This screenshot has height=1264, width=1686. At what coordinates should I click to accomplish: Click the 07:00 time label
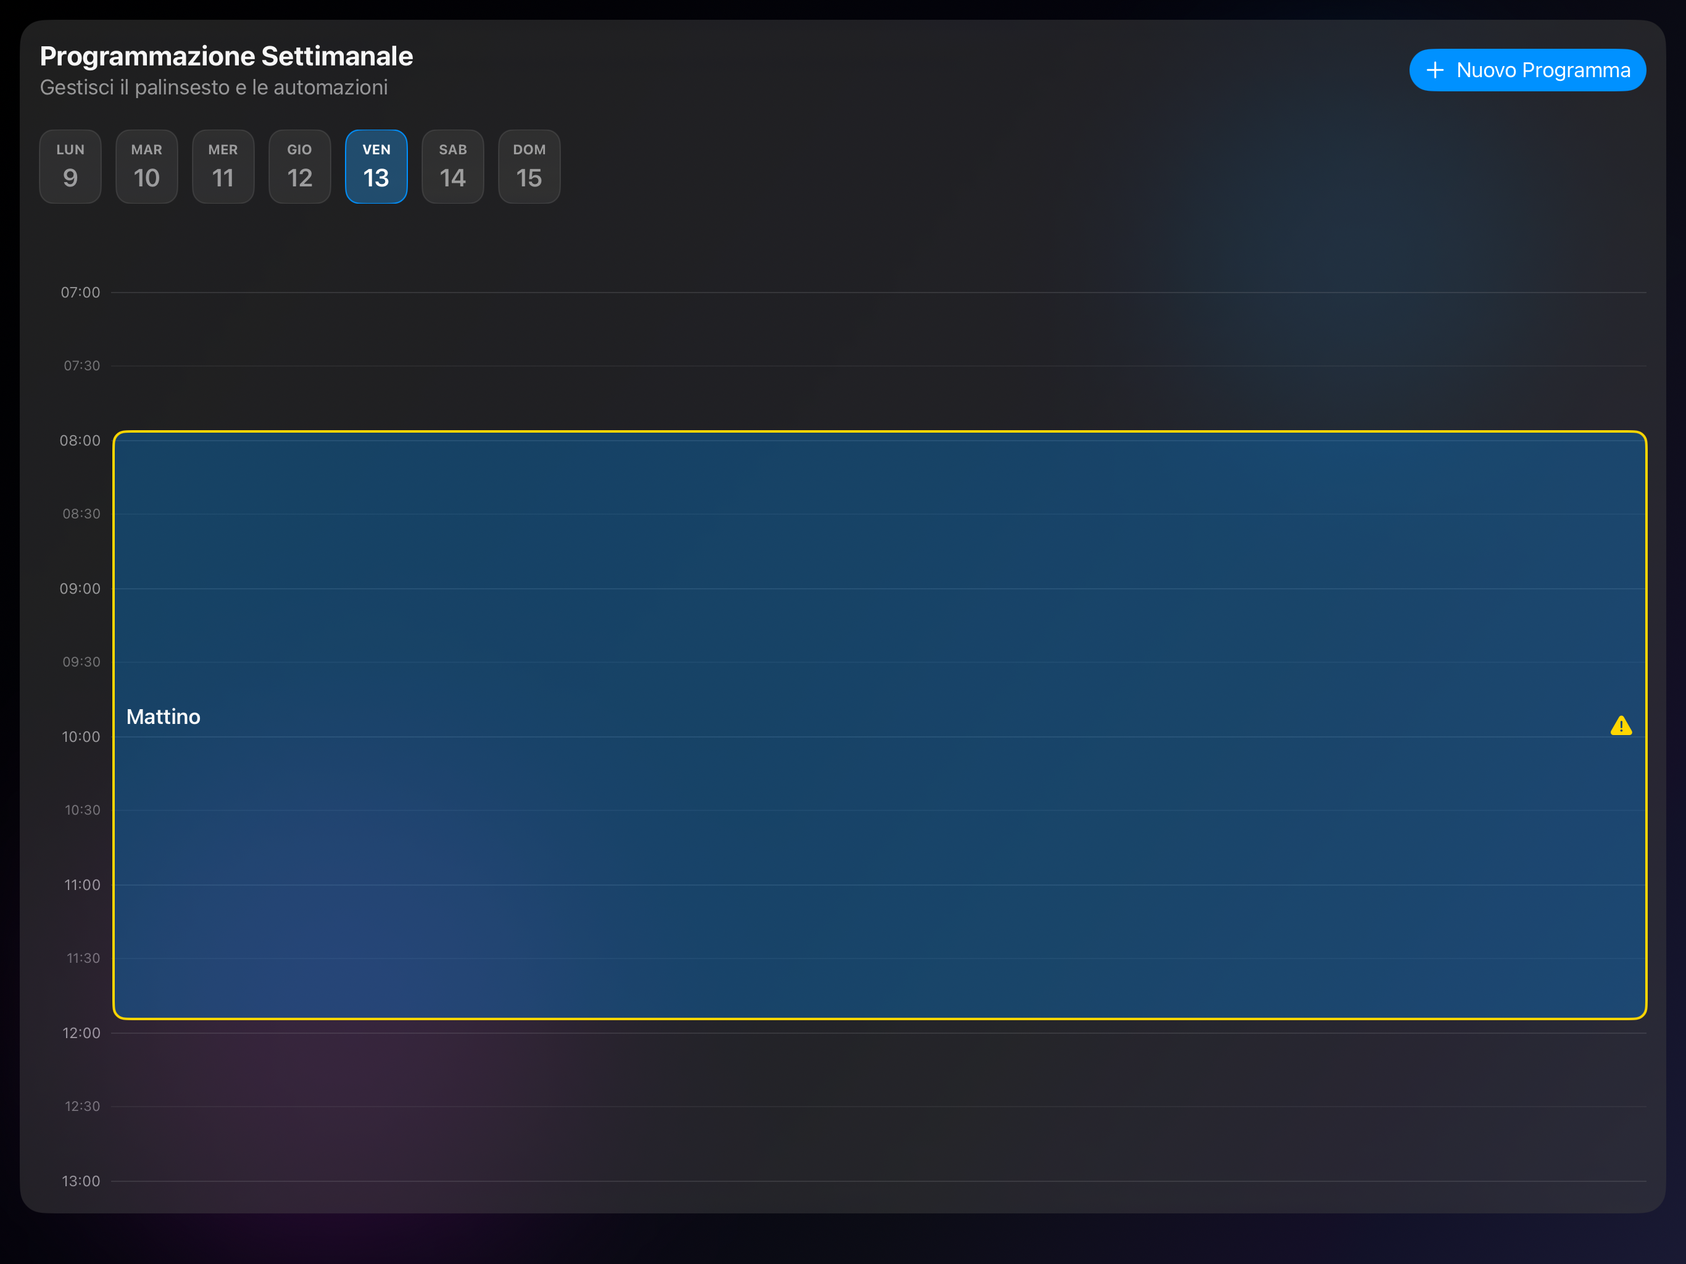pyautogui.click(x=80, y=293)
